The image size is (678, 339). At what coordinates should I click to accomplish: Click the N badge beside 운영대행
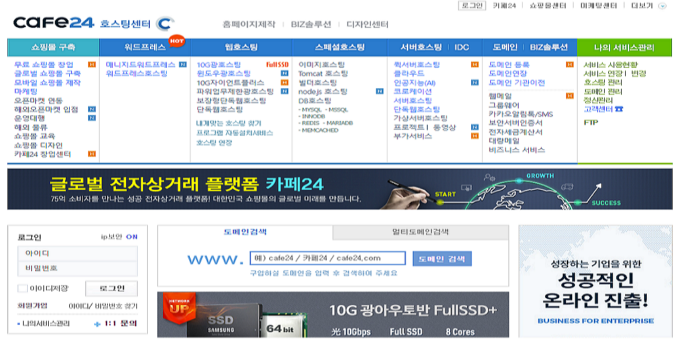pyautogui.click(x=92, y=118)
